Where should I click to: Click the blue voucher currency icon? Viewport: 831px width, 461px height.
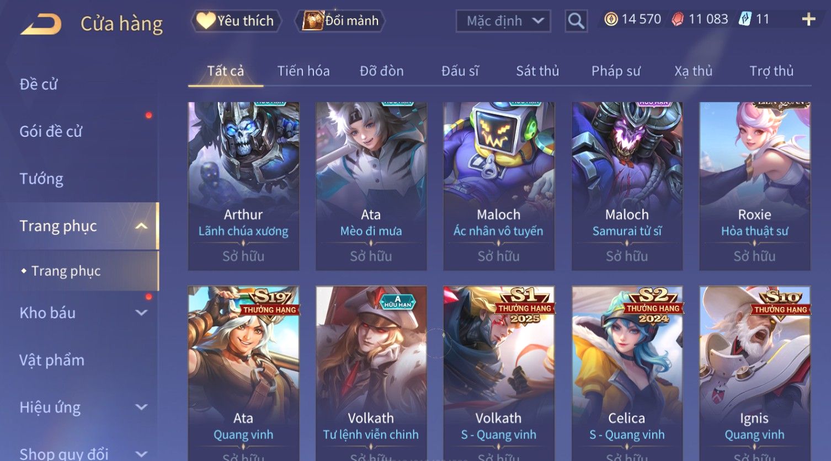745,20
